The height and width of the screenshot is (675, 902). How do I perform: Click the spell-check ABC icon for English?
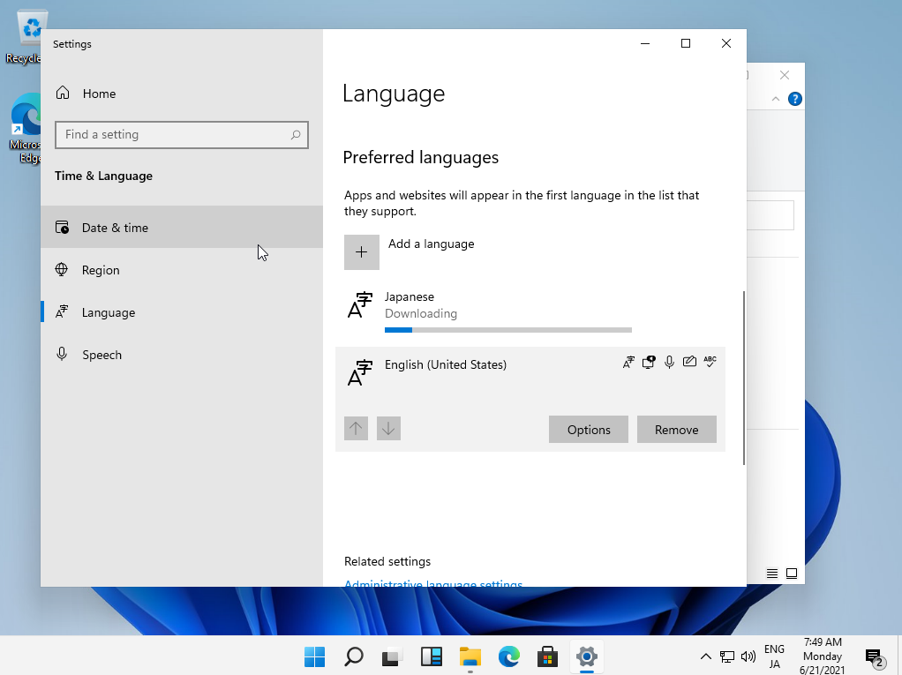click(710, 362)
